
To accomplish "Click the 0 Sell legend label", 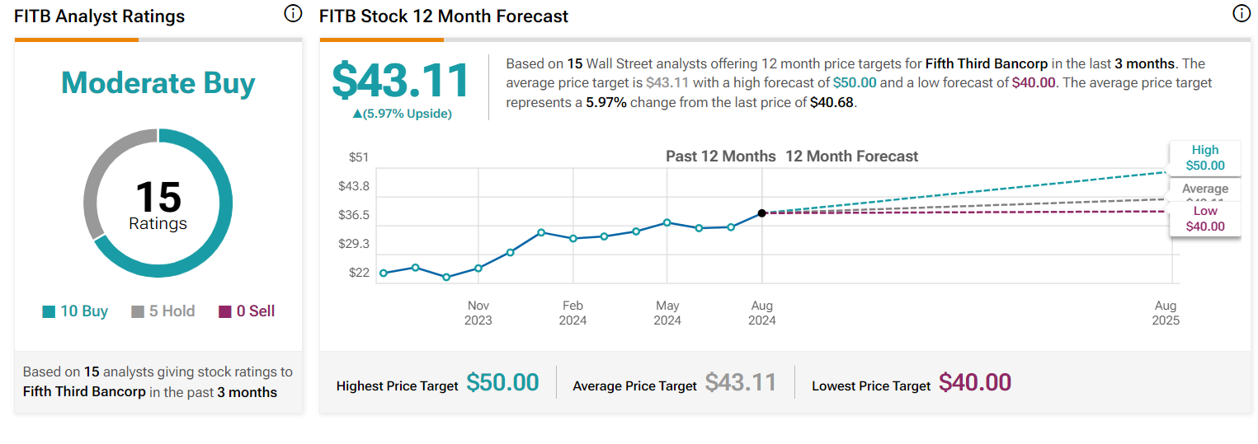I will click(256, 311).
